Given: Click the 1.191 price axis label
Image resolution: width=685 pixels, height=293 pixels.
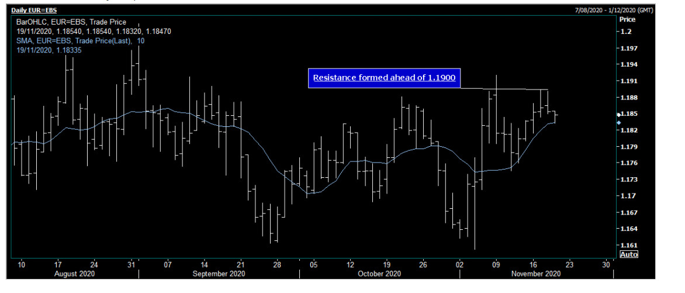Looking at the screenshot, I should click(x=629, y=81).
